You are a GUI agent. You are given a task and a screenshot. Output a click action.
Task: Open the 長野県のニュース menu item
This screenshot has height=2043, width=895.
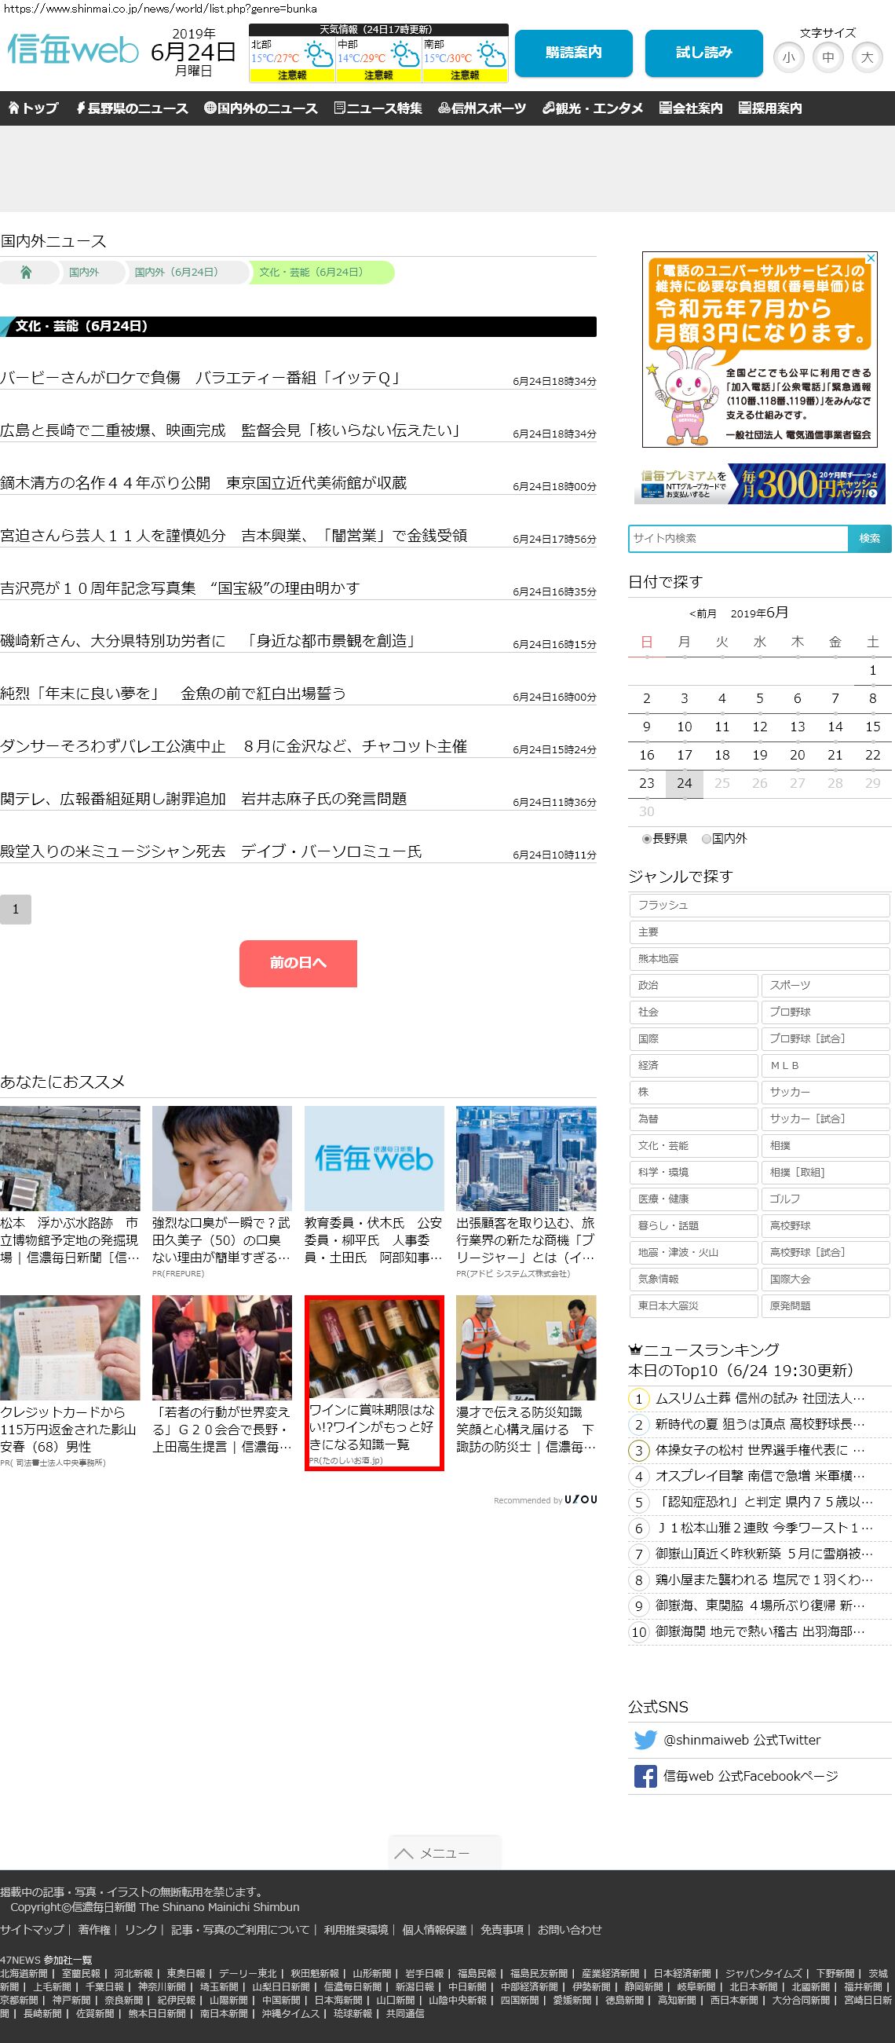132,108
